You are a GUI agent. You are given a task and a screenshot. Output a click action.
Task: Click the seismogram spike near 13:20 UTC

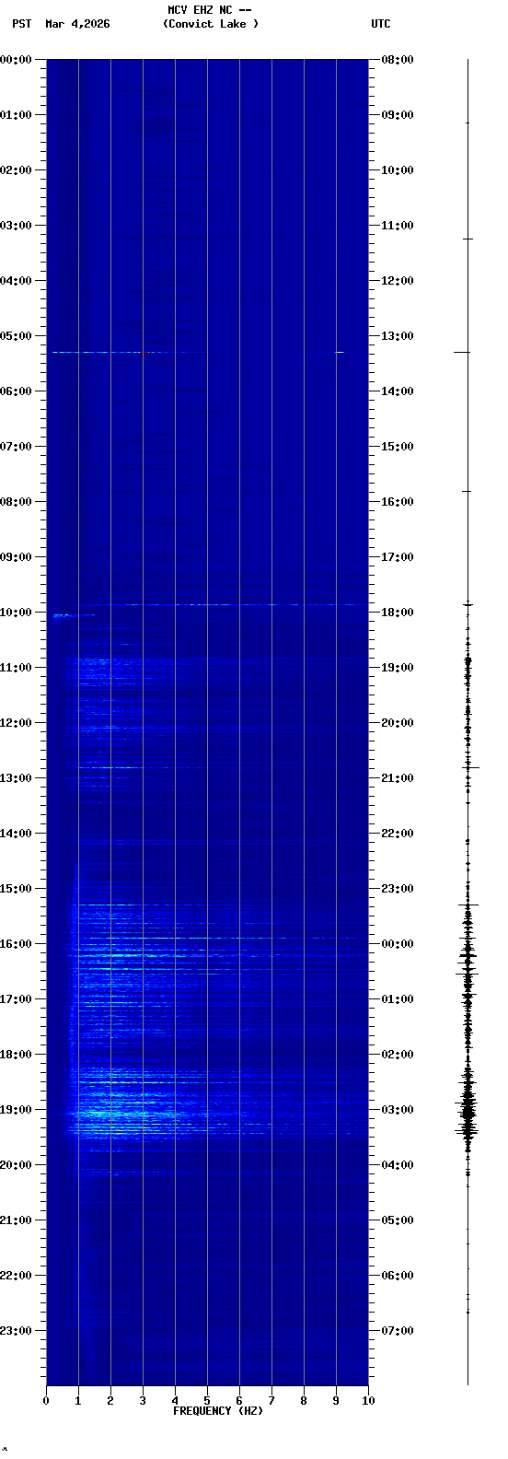462,352
